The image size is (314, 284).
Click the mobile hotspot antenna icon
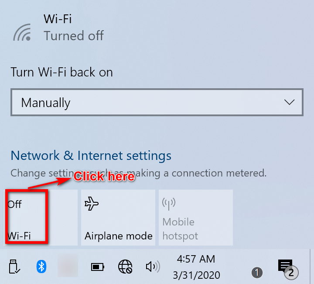[x=169, y=204]
